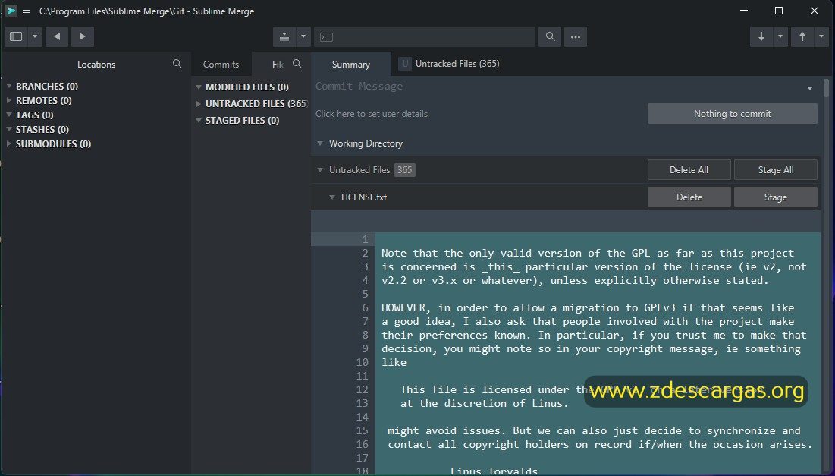
Task: Click the line starting with 'HOWEVER, in order'
Action: 588,307
